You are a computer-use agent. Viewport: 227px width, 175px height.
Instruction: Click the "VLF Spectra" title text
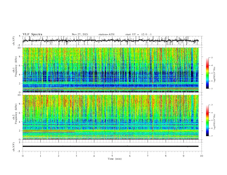(32, 34)
